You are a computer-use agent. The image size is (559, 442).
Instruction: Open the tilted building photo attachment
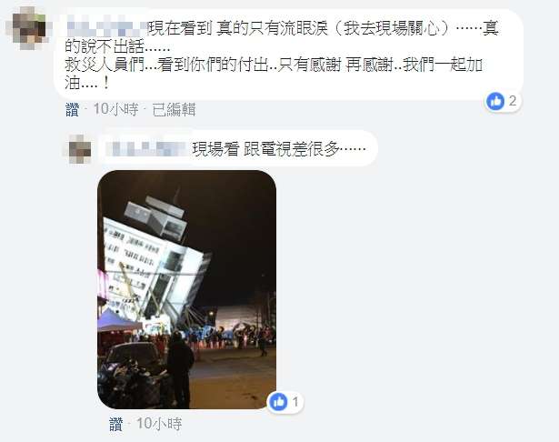point(187,290)
